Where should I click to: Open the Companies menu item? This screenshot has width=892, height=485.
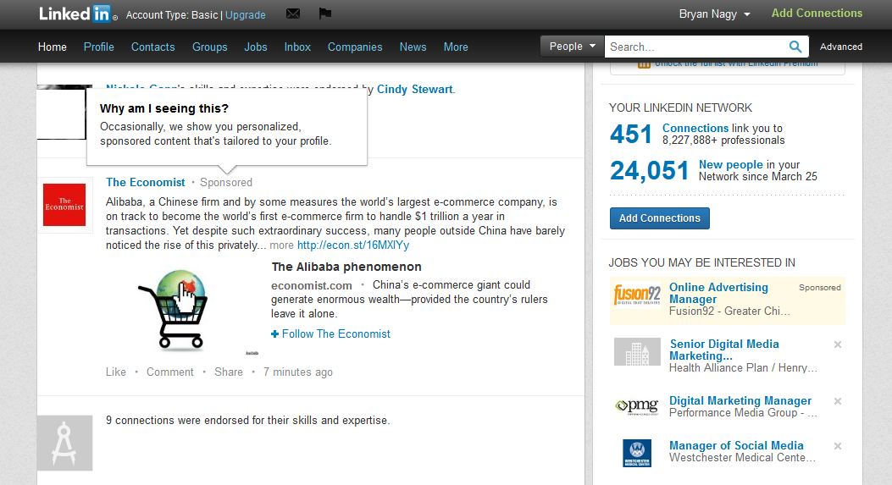click(355, 47)
